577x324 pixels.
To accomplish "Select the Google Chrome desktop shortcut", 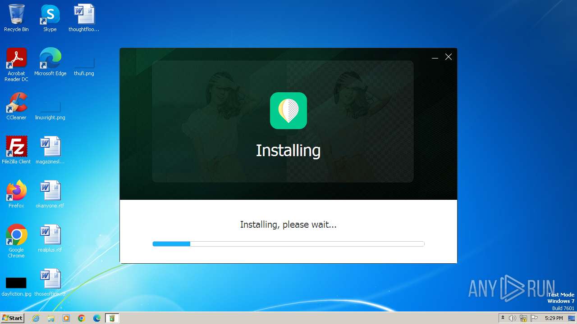I will coord(16,241).
